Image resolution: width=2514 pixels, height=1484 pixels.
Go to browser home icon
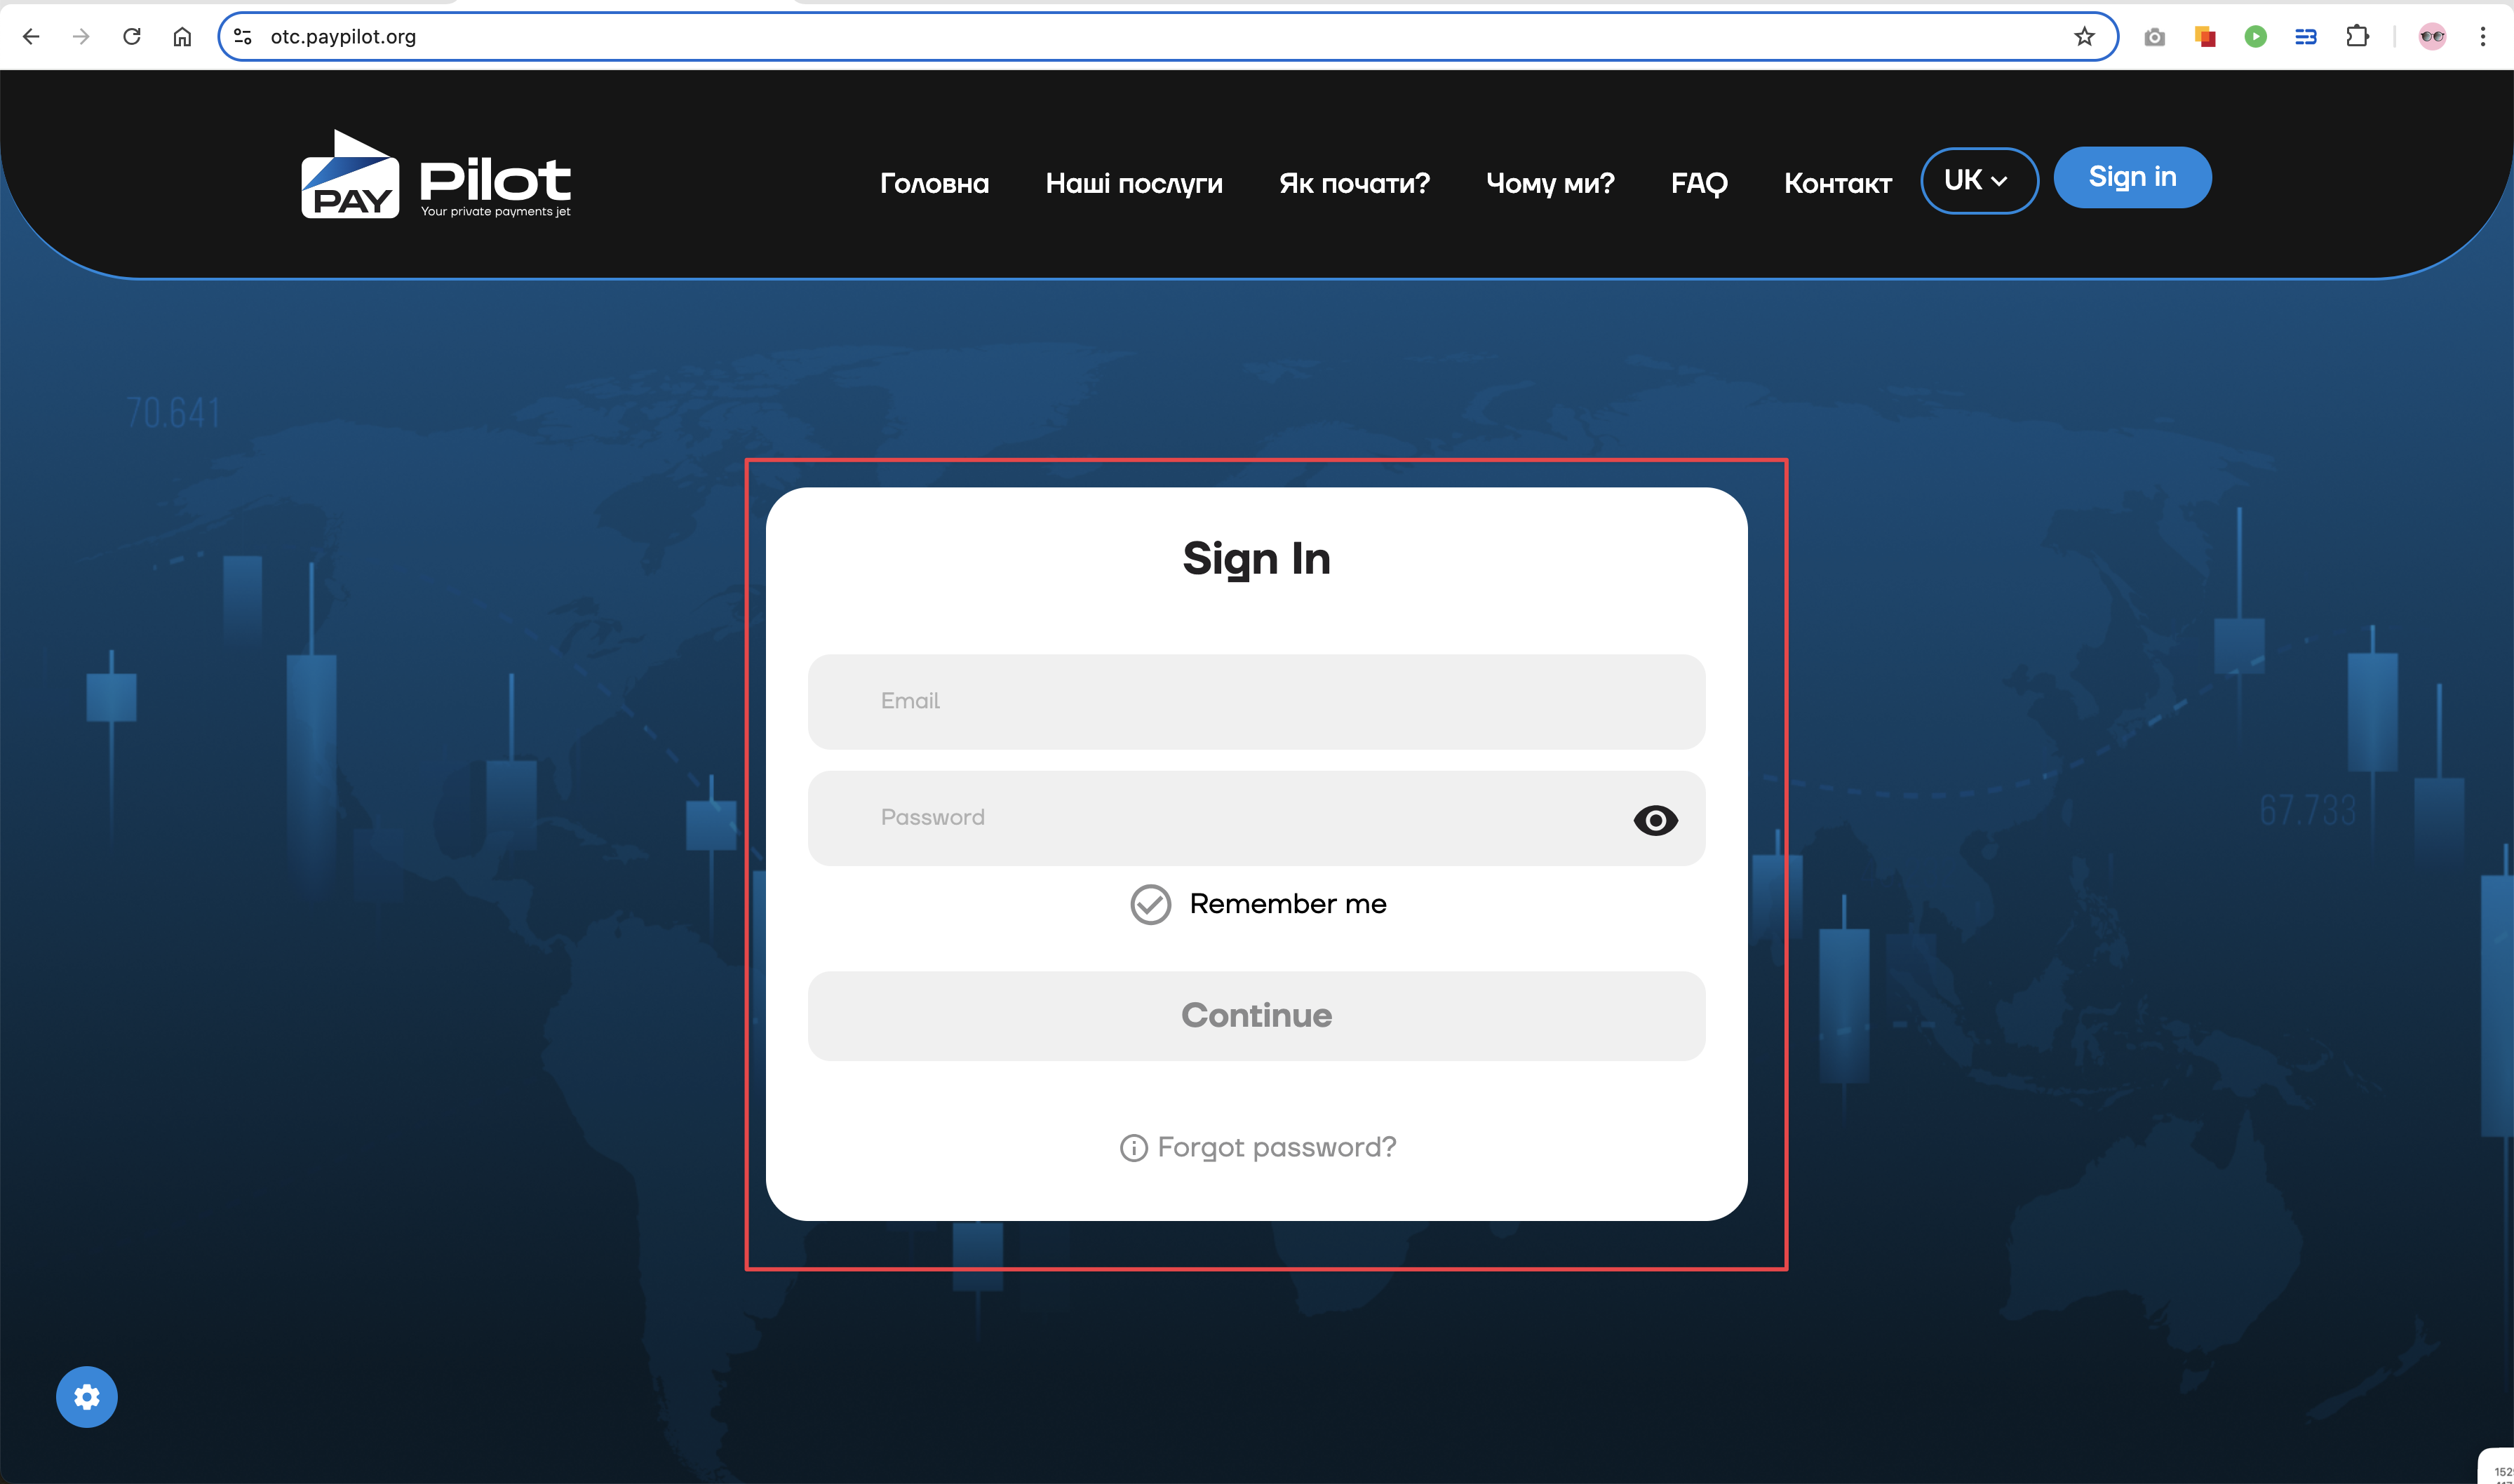[182, 37]
